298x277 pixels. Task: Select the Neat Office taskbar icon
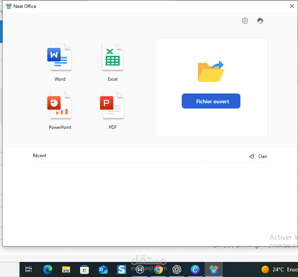[x=214, y=269]
